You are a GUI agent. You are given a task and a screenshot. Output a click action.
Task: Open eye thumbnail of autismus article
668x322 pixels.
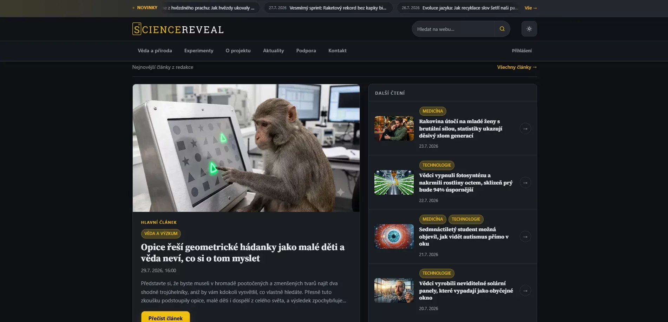click(394, 236)
